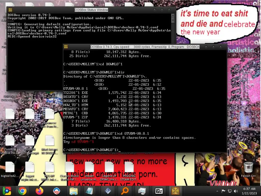Click the HOW_TO~1 HTM file row

tap(112, 105)
